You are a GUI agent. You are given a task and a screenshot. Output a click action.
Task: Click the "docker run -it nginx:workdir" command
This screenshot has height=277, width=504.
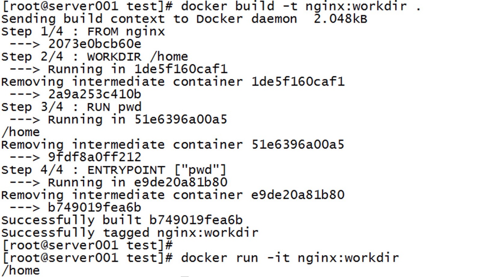[x=289, y=258]
